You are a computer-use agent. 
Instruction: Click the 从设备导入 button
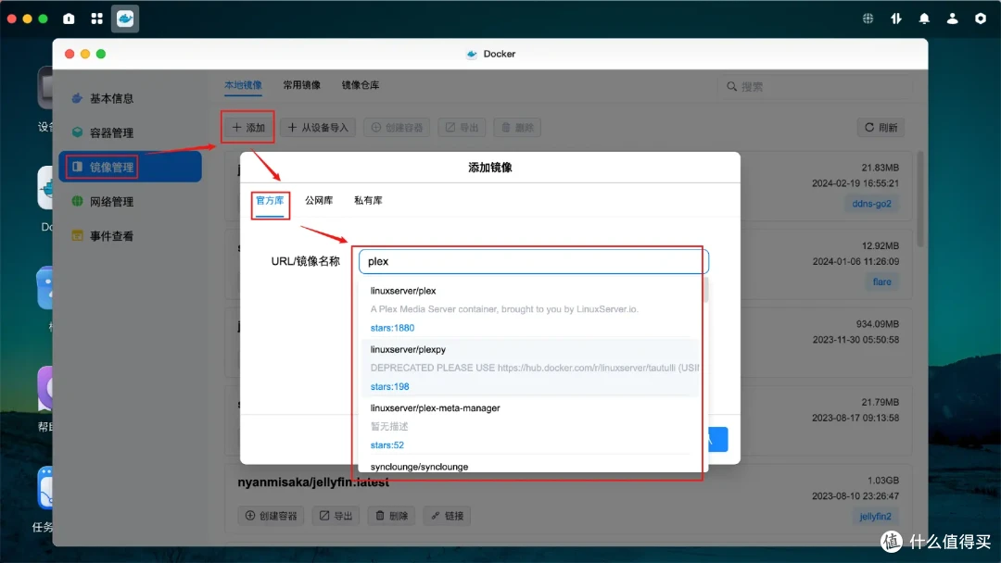318,128
